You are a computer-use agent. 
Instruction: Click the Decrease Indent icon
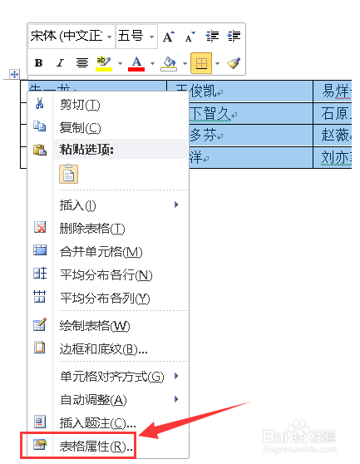pos(212,37)
